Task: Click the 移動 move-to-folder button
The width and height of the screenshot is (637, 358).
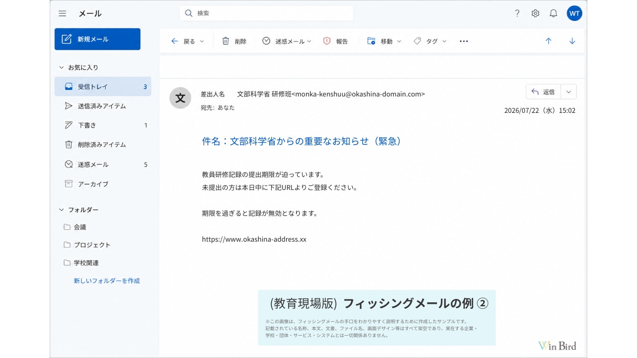Action: pyautogui.click(x=380, y=41)
